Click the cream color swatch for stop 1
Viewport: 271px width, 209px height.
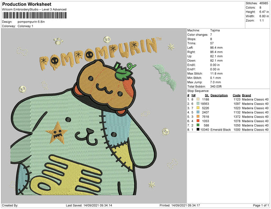coord(198,100)
